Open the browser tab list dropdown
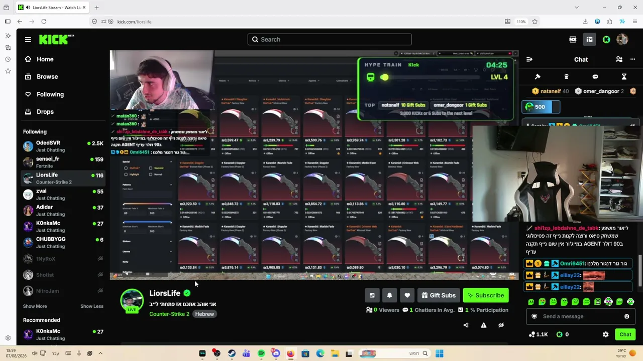The image size is (643, 361). point(576,8)
